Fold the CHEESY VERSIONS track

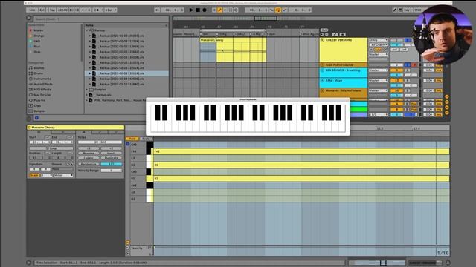322,40
